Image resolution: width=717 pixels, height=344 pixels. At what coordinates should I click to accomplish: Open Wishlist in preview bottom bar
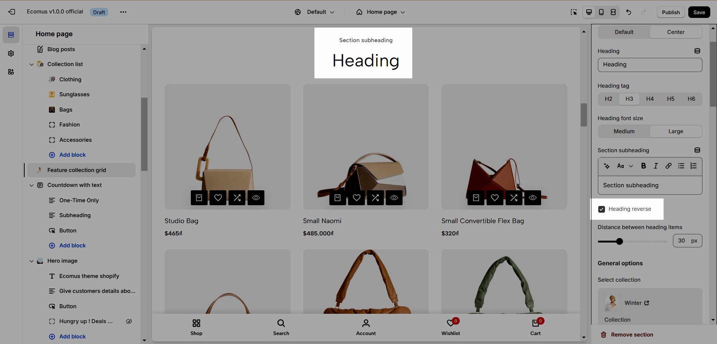[451, 327]
